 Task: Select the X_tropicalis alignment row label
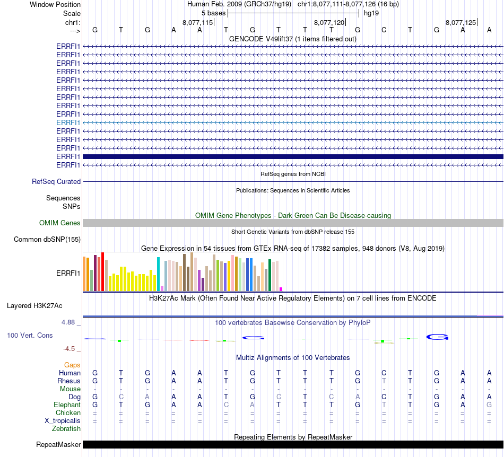pos(63,421)
